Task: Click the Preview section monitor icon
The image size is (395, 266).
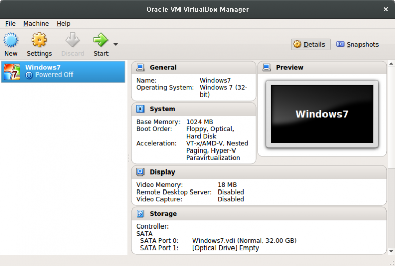Action: 266,68
